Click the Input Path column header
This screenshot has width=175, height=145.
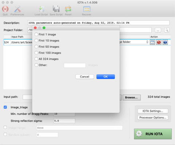click(17, 37)
